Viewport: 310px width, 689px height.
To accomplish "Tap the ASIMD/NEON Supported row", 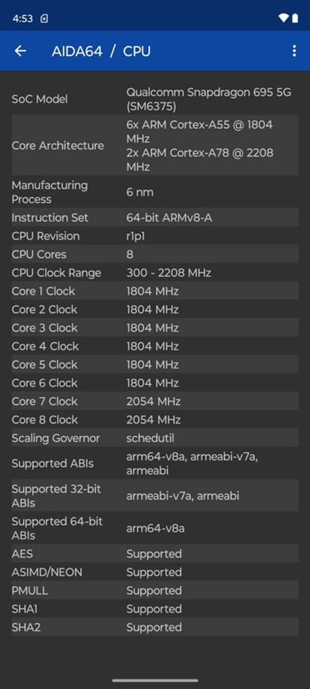I will point(155,572).
